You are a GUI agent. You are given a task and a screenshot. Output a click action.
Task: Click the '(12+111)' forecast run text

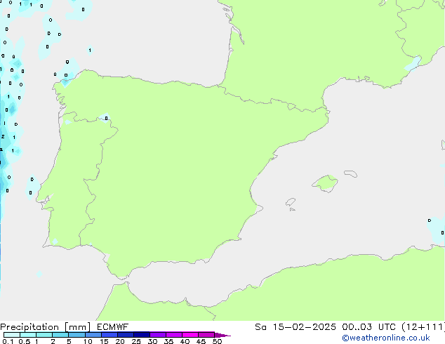pos(423,327)
